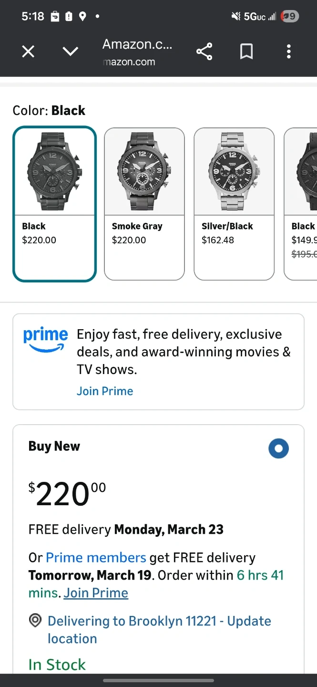This screenshot has width=317, height=687.
Task: Choose the Smoke Gray watch option
Action: point(144,204)
